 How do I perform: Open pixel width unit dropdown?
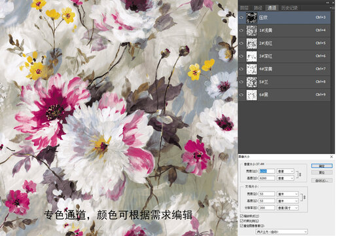tap(285, 171)
